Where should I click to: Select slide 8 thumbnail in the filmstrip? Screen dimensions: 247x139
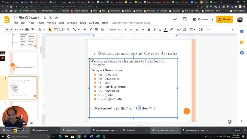pyautogui.click(x=23, y=88)
